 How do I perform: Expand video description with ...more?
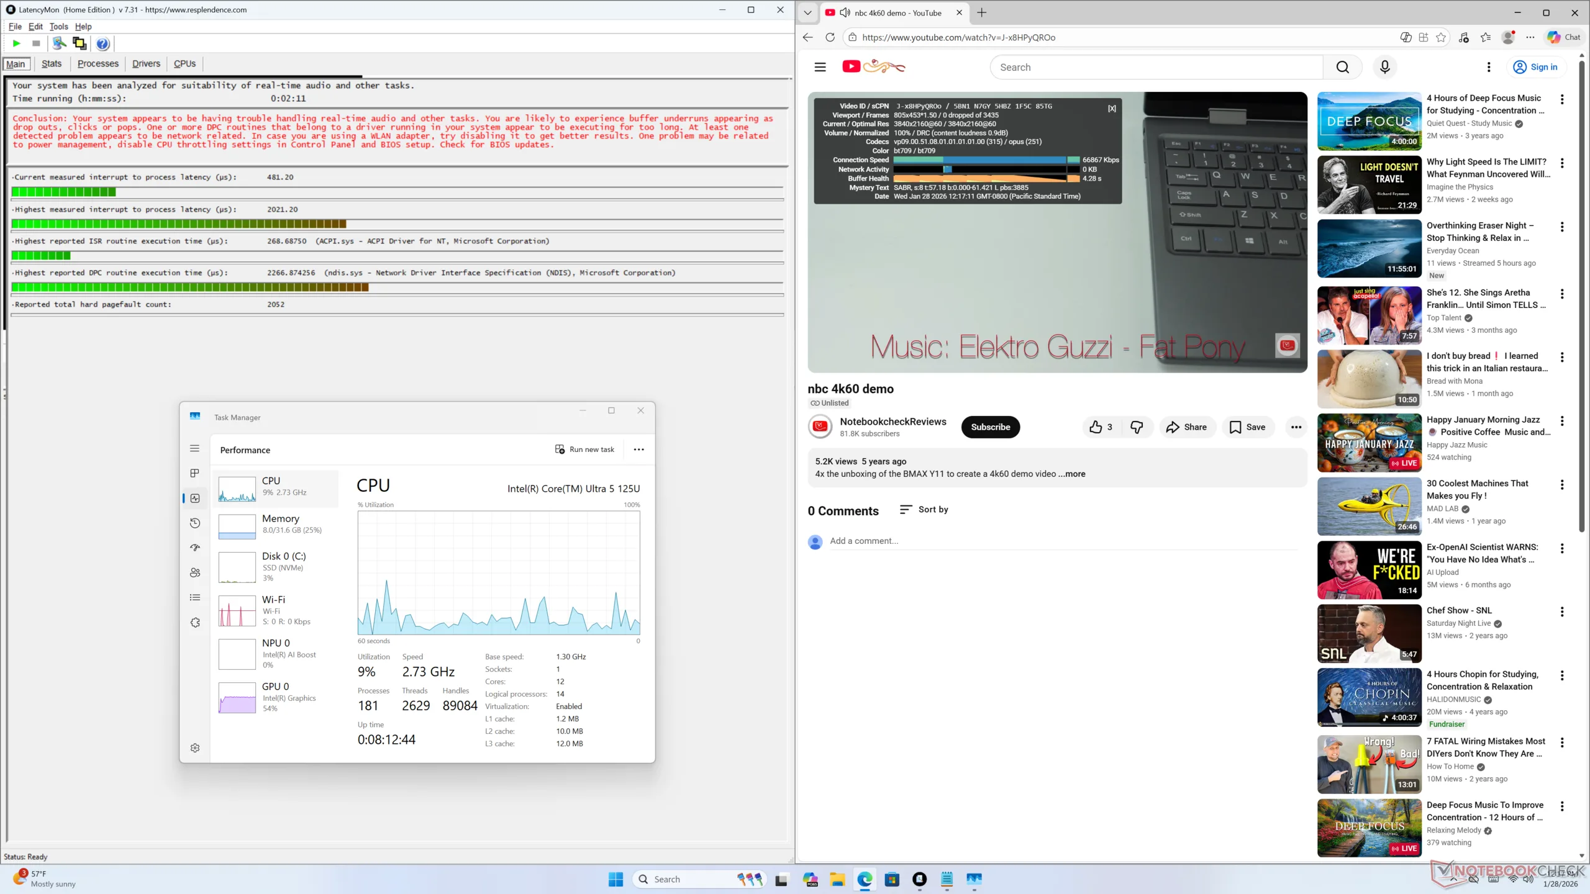1072,474
